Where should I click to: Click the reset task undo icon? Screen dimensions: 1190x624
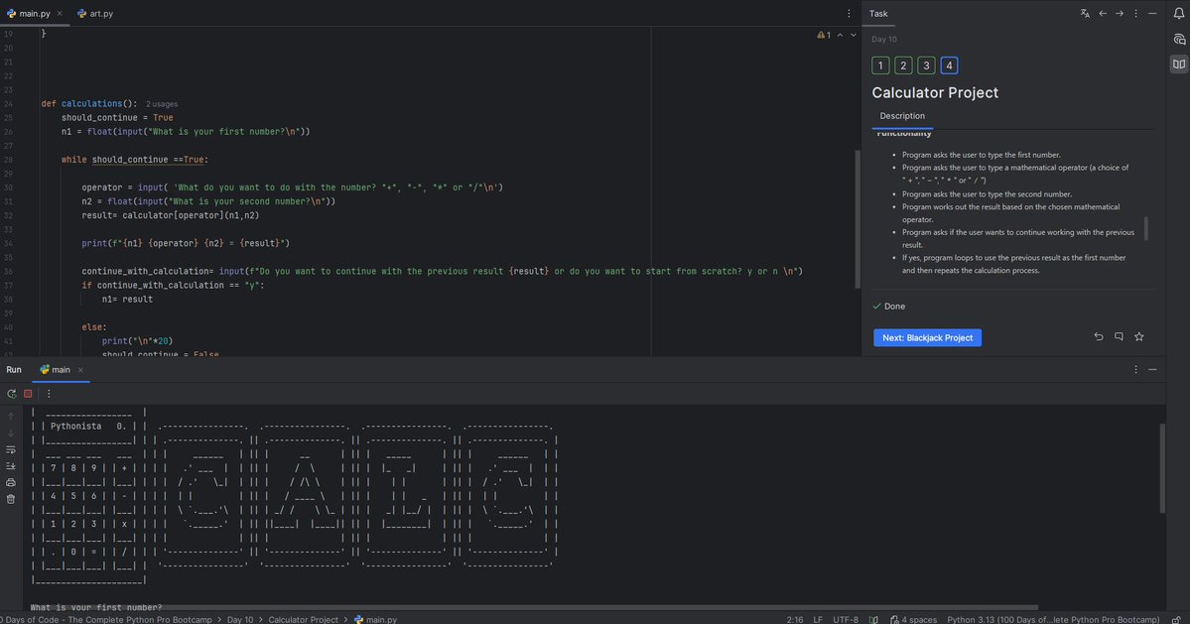pyautogui.click(x=1098, y=336)
